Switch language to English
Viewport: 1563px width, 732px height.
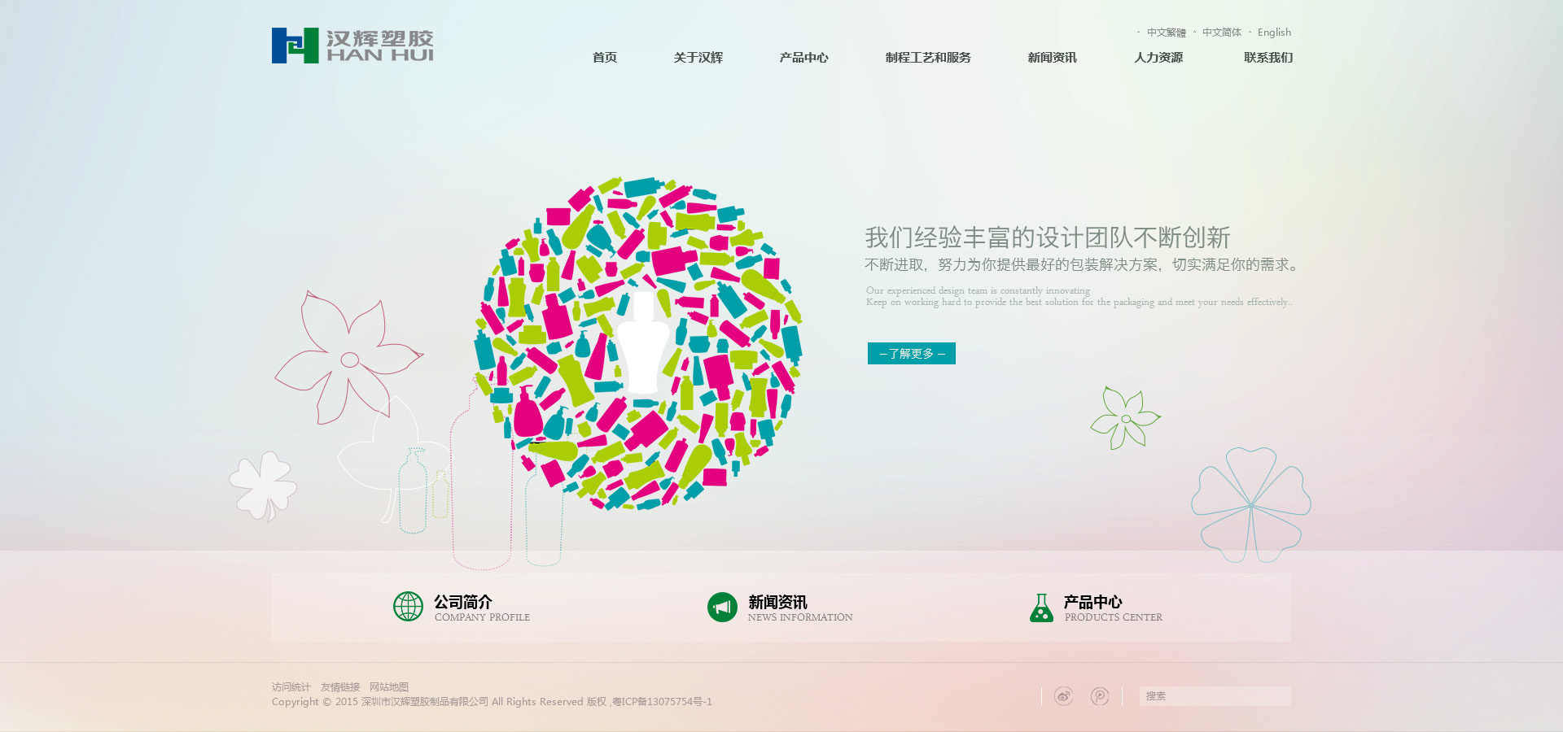[x=1274, y=33]
